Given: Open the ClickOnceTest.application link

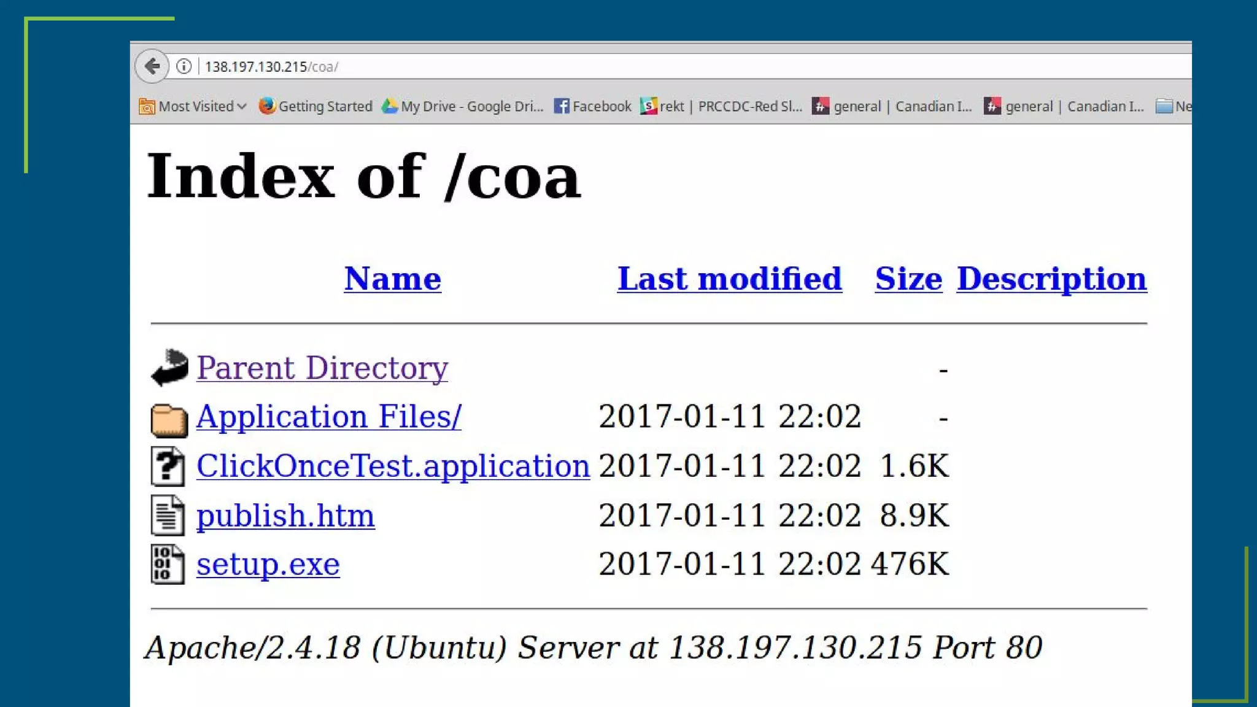Looking at the screenshot, I should click(x=393, y=466).
